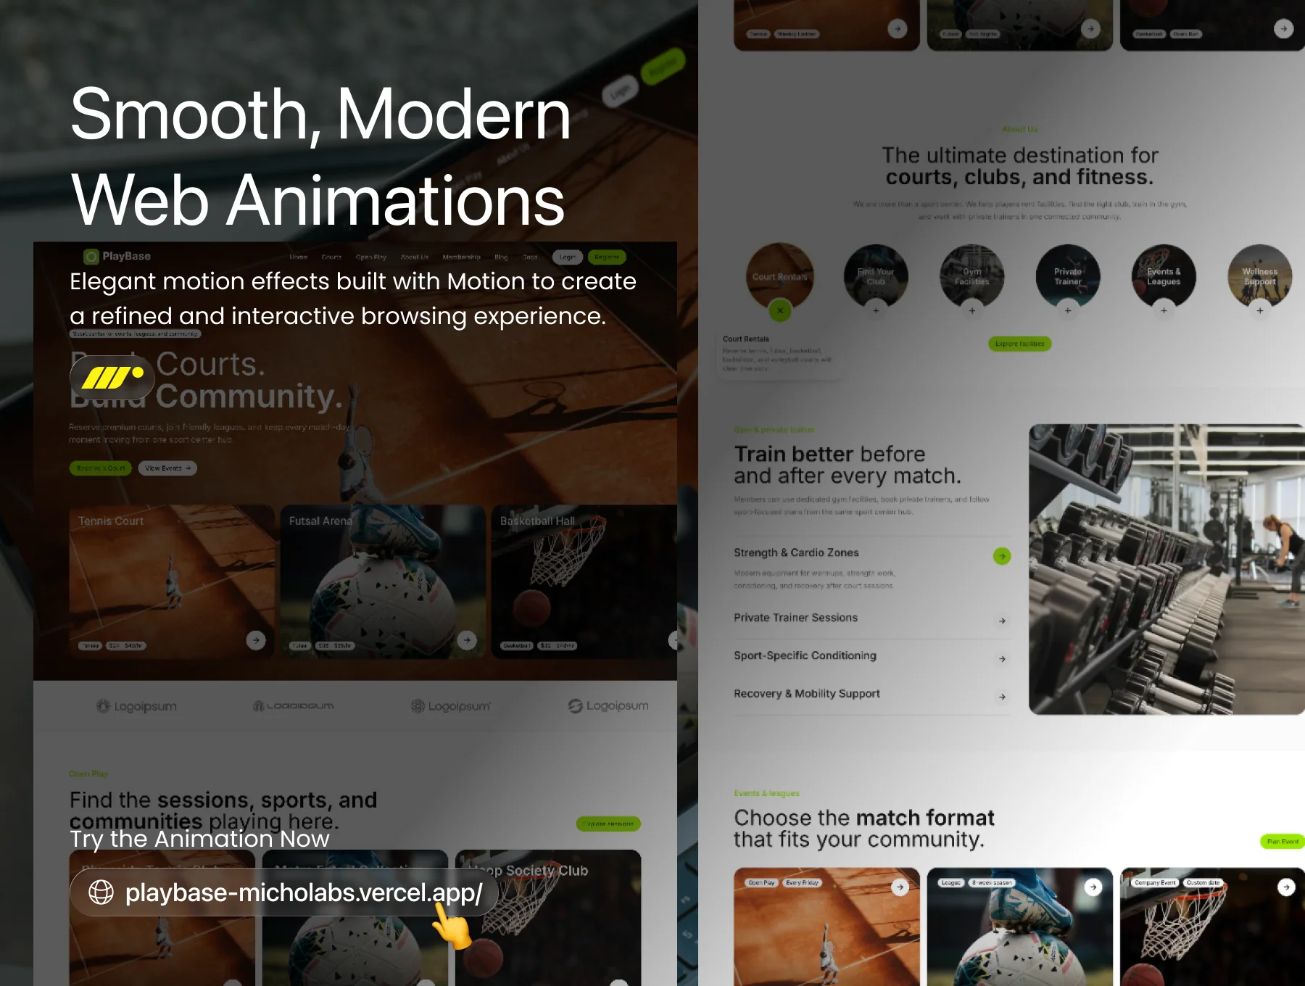Click the Every Friday tag

pos(803,883)
